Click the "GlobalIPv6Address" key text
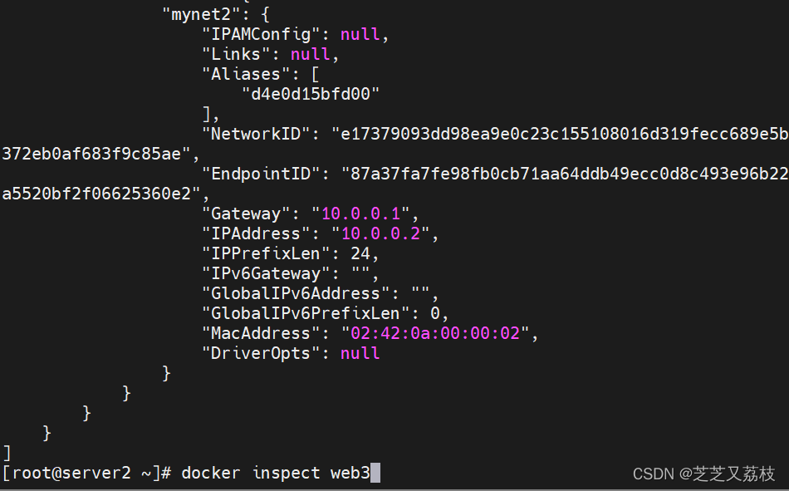Image resolution: width=789 pixels, height=491 pixels. click(296, 293)
